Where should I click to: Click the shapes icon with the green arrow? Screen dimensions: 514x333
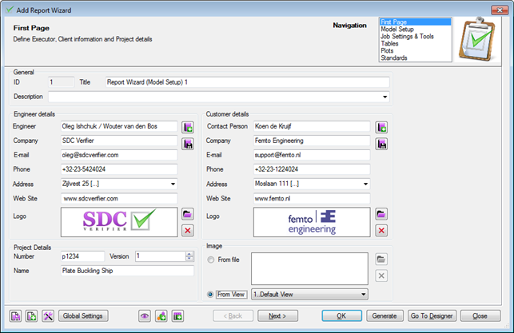[161, 316]
